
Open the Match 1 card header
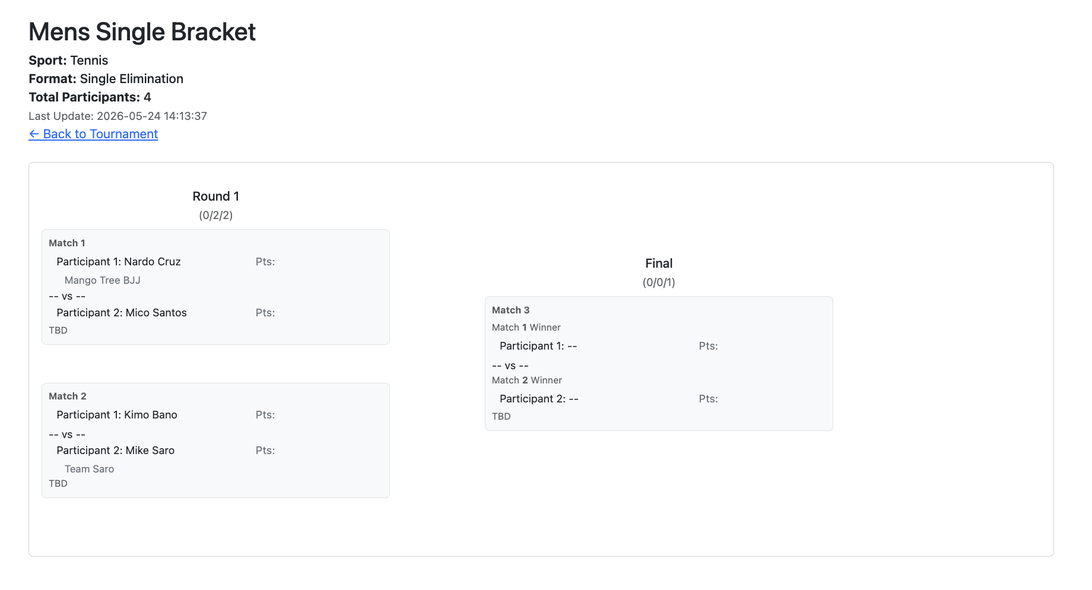coord(67,243)
